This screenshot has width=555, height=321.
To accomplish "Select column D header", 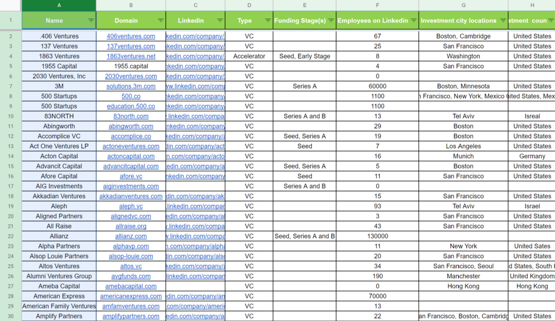I will point(249,6).
